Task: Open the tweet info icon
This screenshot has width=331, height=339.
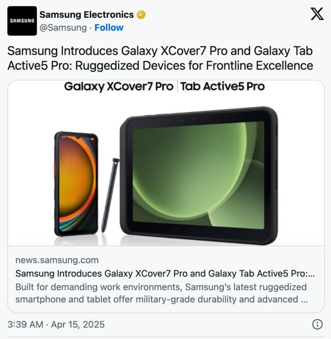Action: coord(317,324)
